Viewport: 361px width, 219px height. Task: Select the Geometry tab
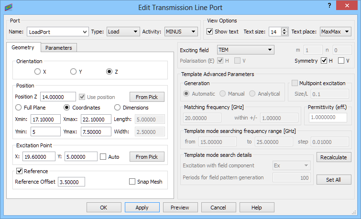[x=23, y=47]
